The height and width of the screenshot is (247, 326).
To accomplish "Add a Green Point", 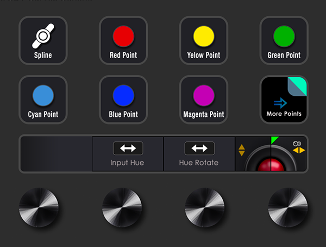I will coord(284,41).
